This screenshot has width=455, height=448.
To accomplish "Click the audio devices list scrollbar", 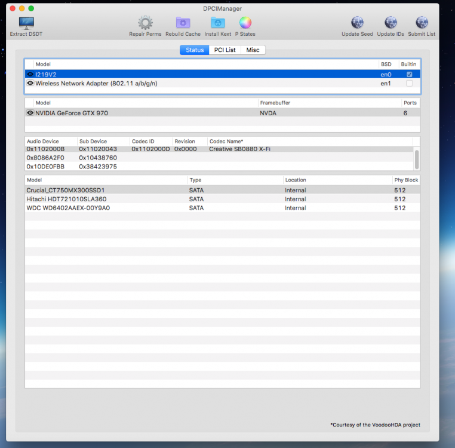I will [417, 159].
